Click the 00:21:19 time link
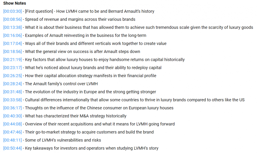Viewport: 257px width, 153px height. point(12,60)
